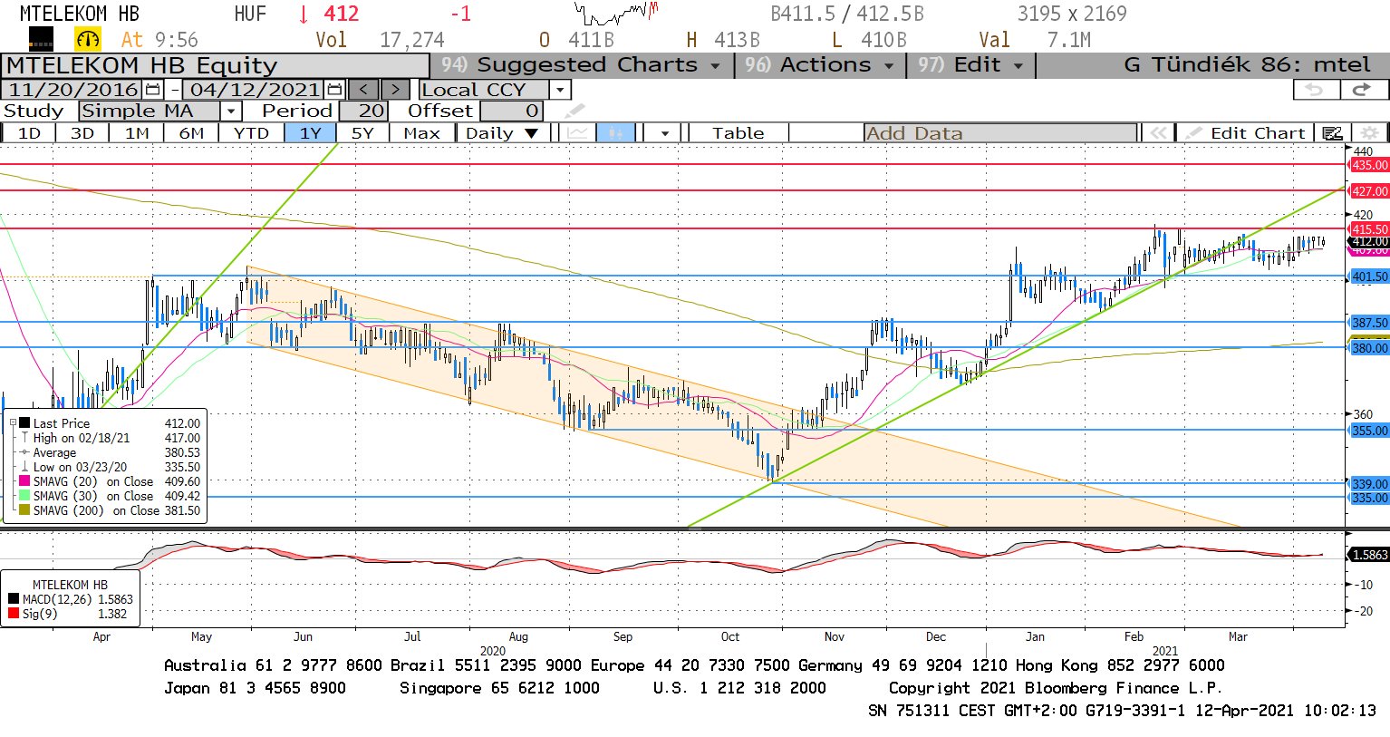Select the 1M range tab
Screen dimensions: 1390x737
coord(137,133)
